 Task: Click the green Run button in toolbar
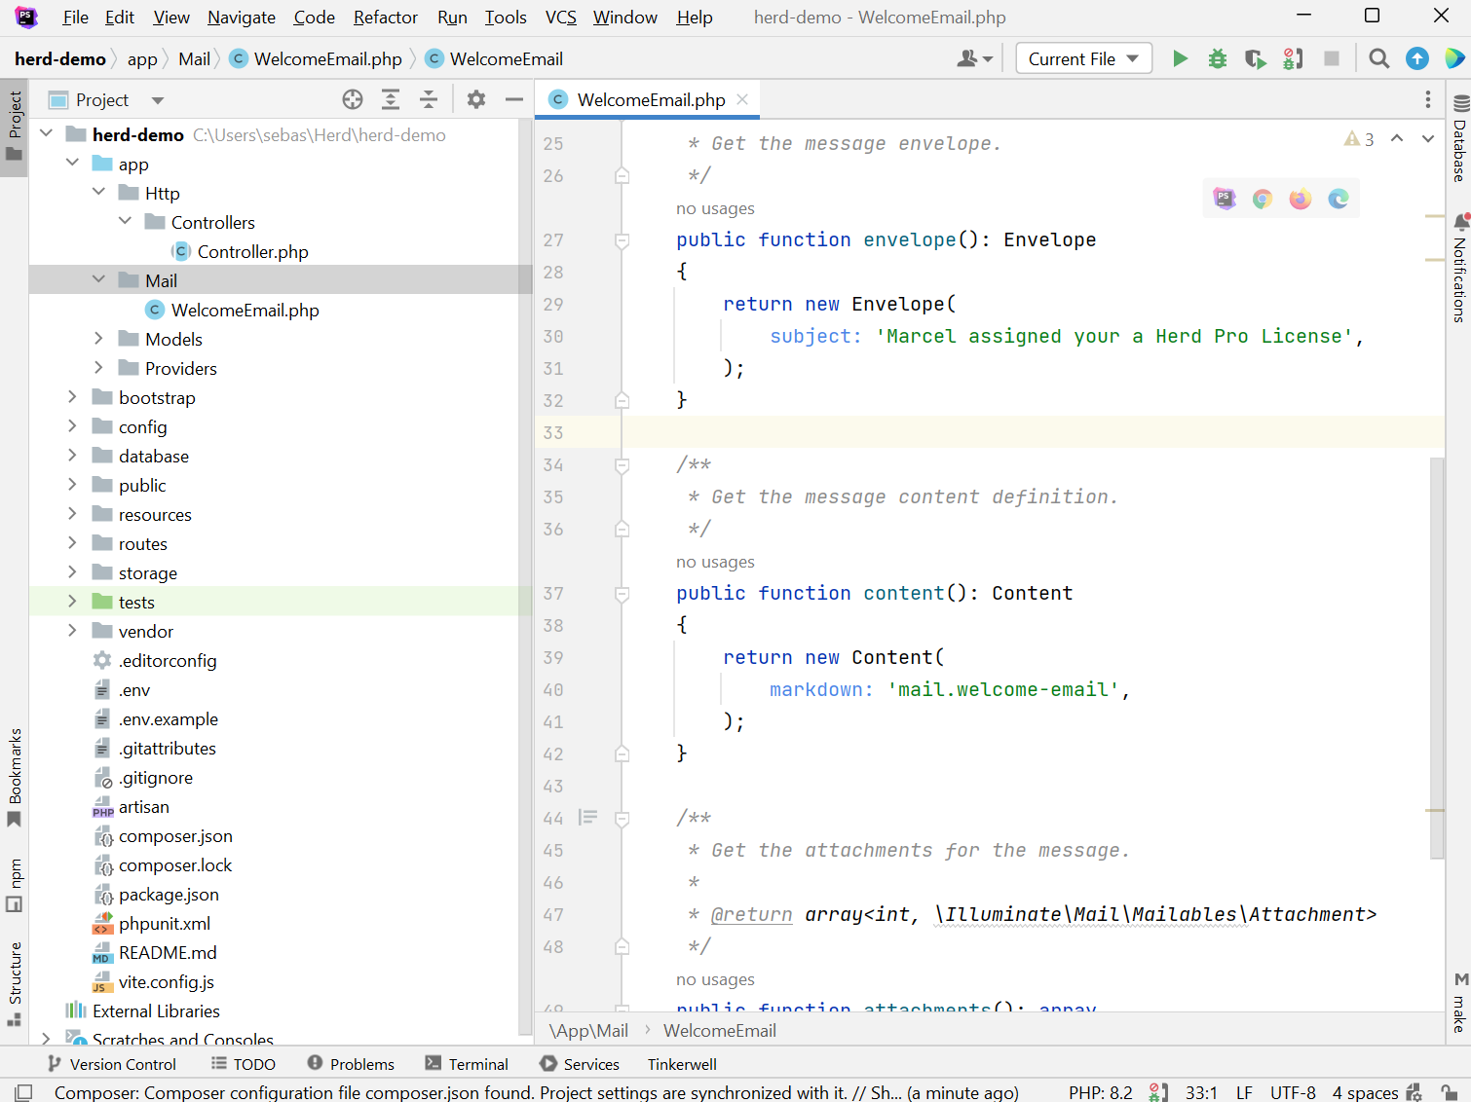(1180, 58)
